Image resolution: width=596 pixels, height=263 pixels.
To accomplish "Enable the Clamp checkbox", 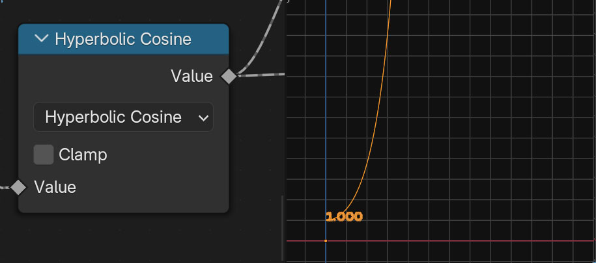I will pyautogui.click(x=44, y=155).
